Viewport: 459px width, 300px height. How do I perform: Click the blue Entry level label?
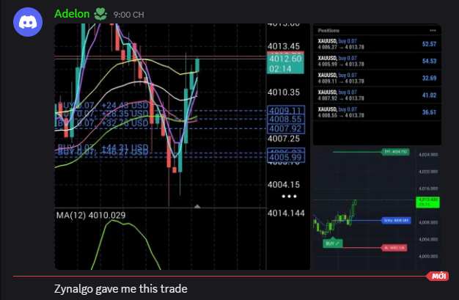(x=397, y=220)
